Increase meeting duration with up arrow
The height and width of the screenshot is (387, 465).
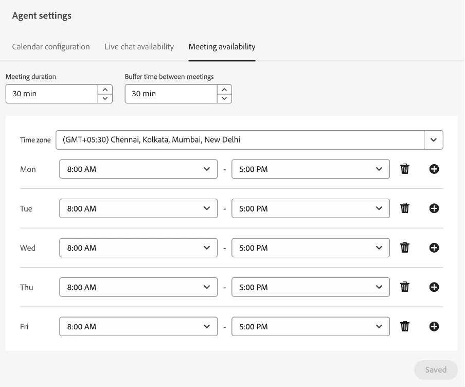[105, 89]
